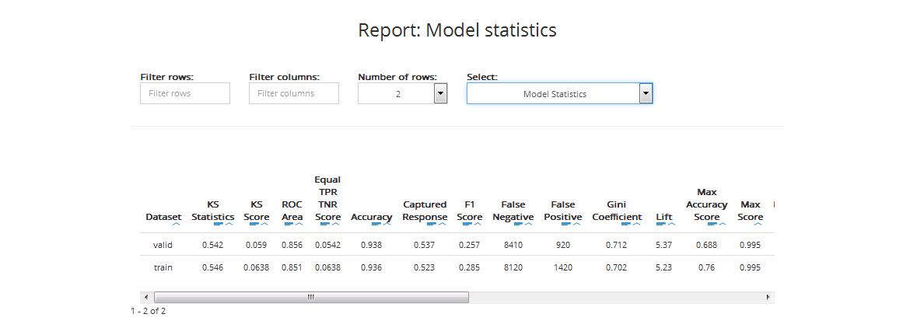Viewport: 917px width, 328px height.
Task: Select the valid dataset row
Action: pos(163,245)
